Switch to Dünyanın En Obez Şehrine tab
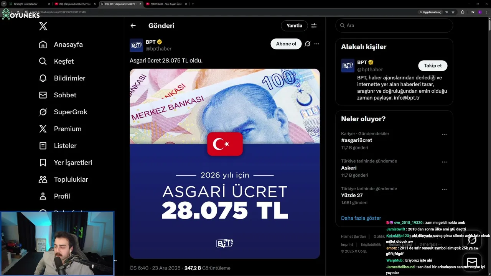Viewport: 491px width, 276px height. point(75,4)
